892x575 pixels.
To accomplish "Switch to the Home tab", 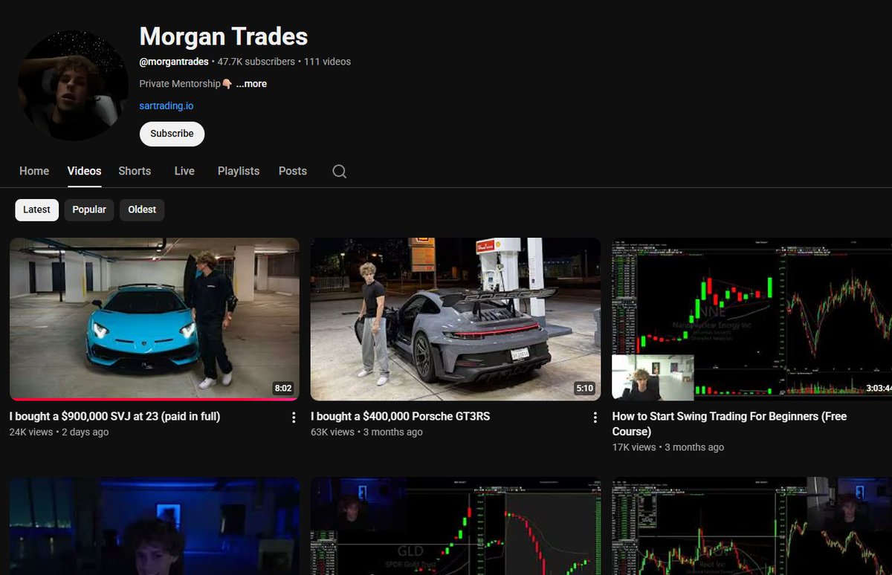I will point(34,171).
